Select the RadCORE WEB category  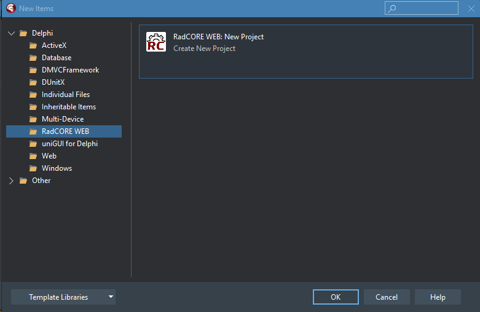pyautogui.click(x=65, y=131)
